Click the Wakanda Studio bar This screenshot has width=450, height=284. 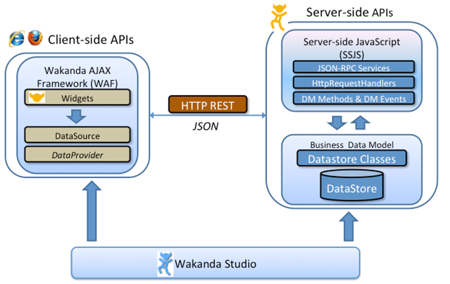216,263
